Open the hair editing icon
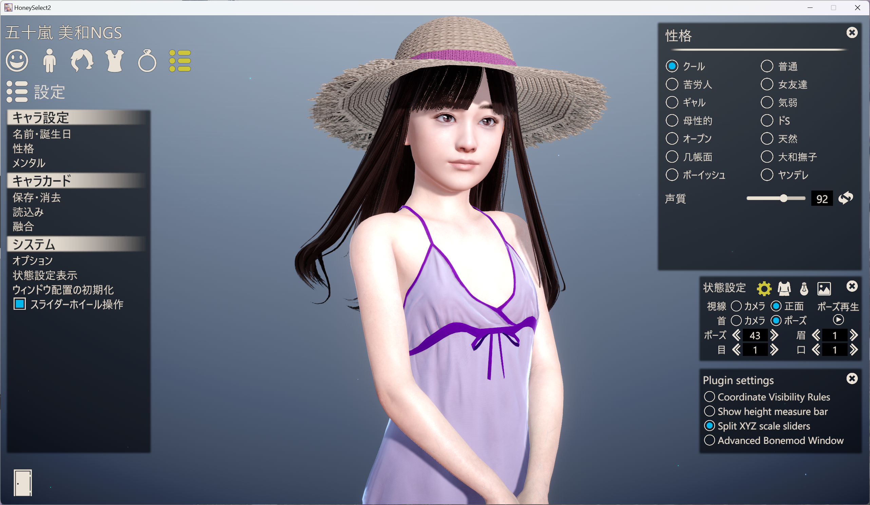The width and height of the screenshot is (870, 505). click(x=82, y=60)
